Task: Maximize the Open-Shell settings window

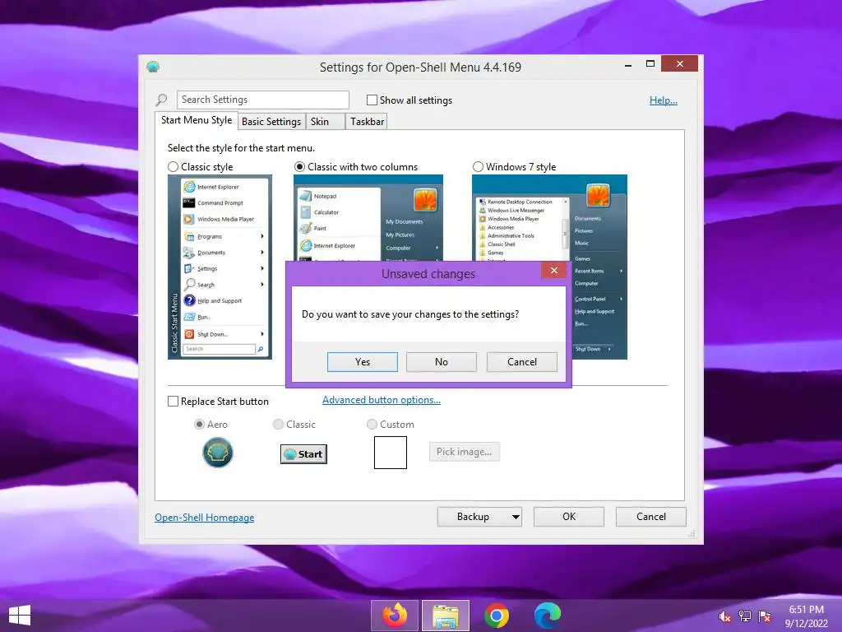Action: click(650, 64)
